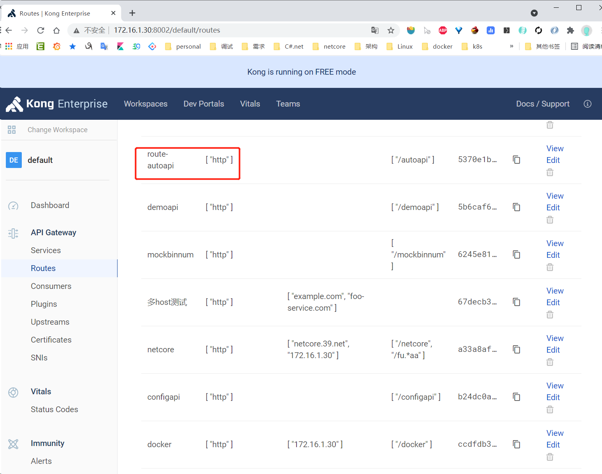
Task: Copy the ID of the mockbinnum route
Action: [516, 255]
